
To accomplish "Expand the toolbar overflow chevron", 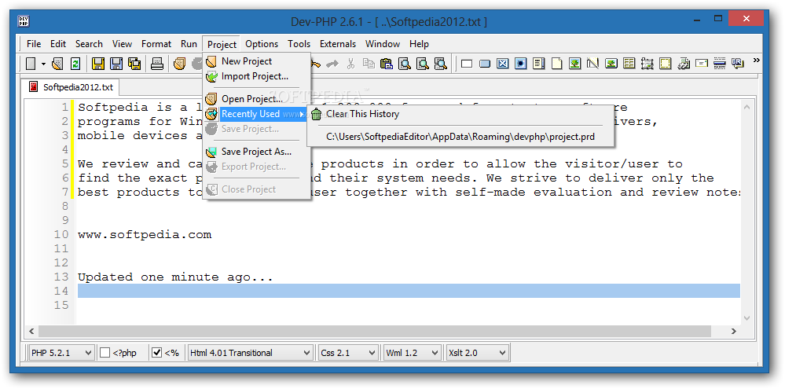I will 756,61.
